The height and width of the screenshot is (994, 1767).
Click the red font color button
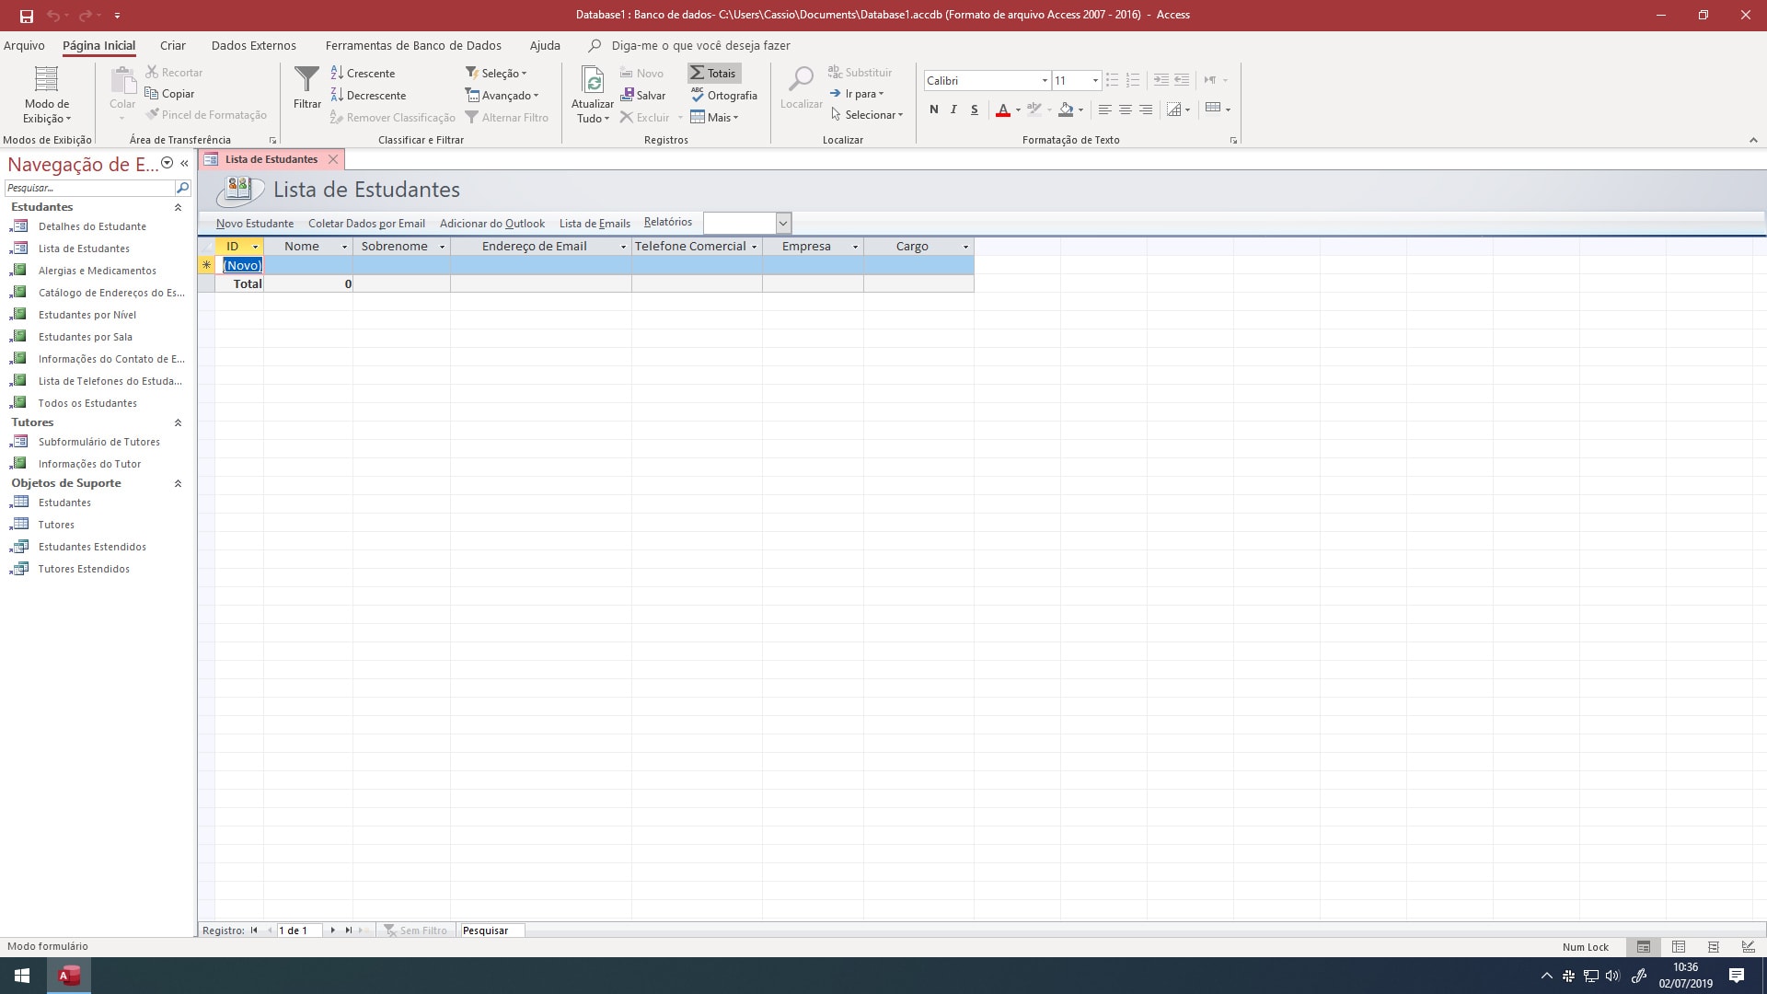click(1003, 110)
